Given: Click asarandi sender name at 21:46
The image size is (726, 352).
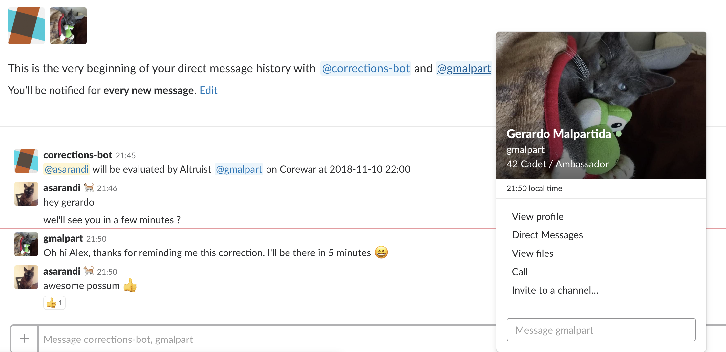Looking at the screenshot, I should click(x=62, y=187).
